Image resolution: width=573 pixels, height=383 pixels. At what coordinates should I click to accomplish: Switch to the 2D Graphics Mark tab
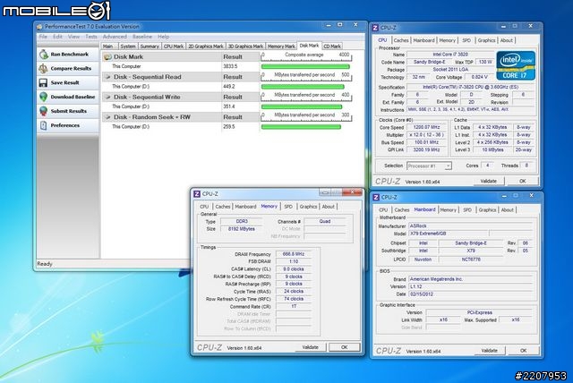tap(205, 47)
